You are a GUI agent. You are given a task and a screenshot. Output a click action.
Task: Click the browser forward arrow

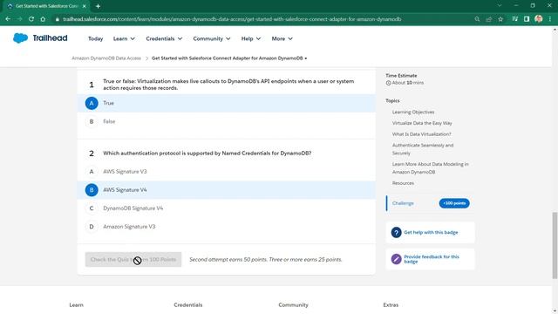19,19
